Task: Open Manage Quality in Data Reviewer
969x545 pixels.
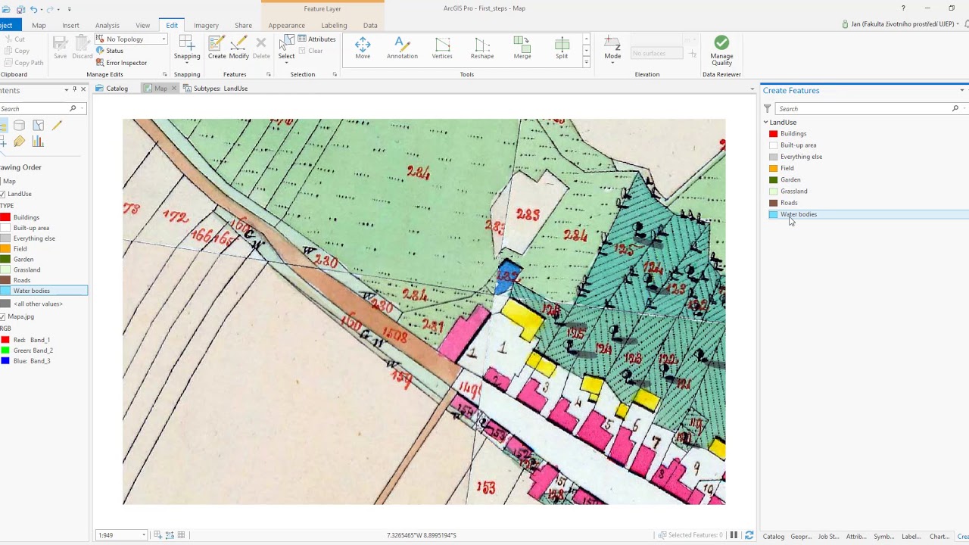Action: point(721,50)
